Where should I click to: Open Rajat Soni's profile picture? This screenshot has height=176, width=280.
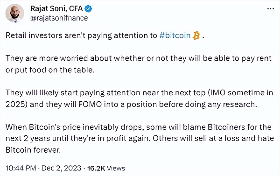pyautogui.click(x=15, y=13)
